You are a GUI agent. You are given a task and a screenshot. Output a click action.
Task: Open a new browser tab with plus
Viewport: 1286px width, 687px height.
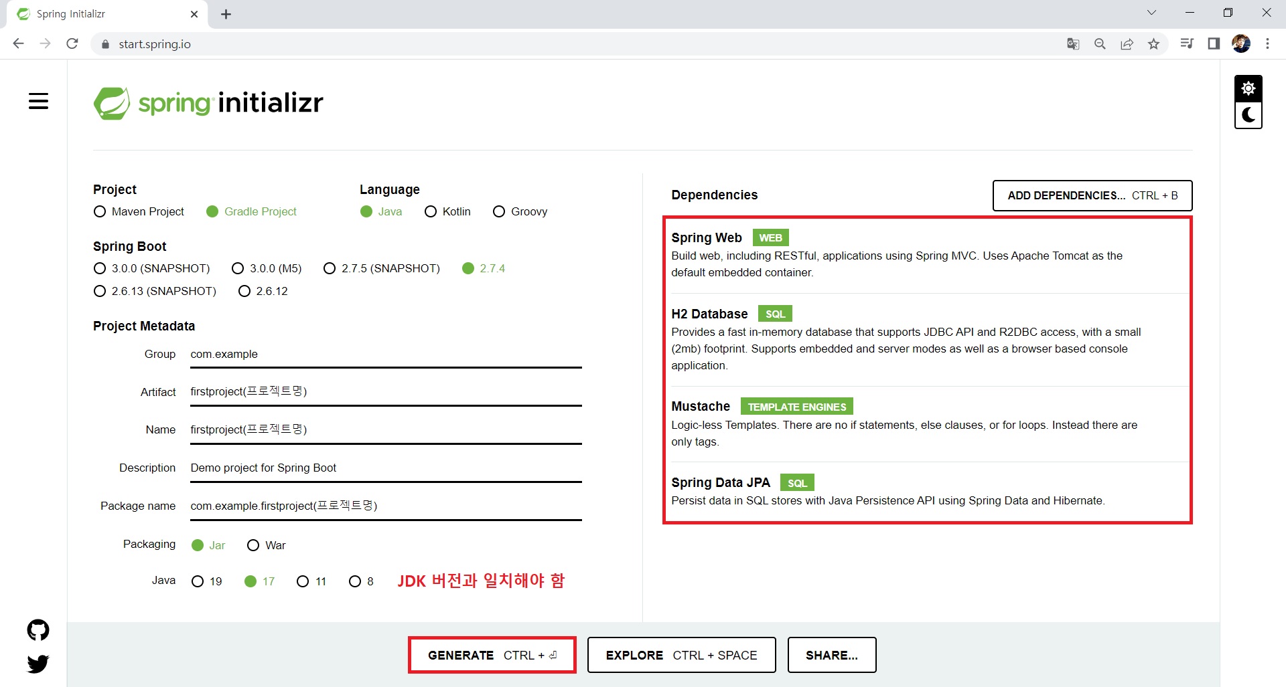[226, 14]
